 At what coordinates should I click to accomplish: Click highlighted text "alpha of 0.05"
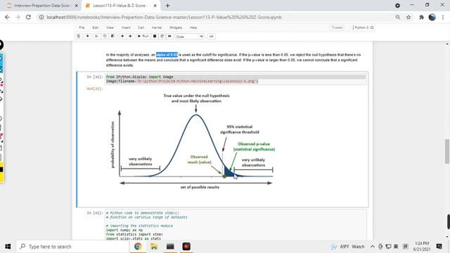click(x=167, y=55)
